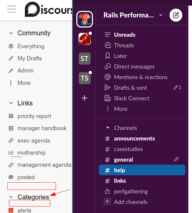Click the Drafts paper plane icon
This screenshot has width=192, height=213.
point(108,88)
